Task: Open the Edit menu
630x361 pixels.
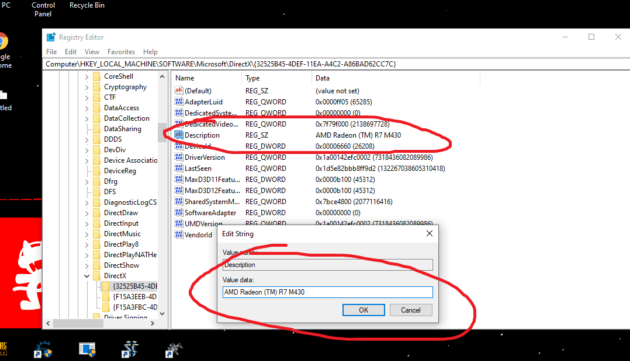Action: [71, 52]
